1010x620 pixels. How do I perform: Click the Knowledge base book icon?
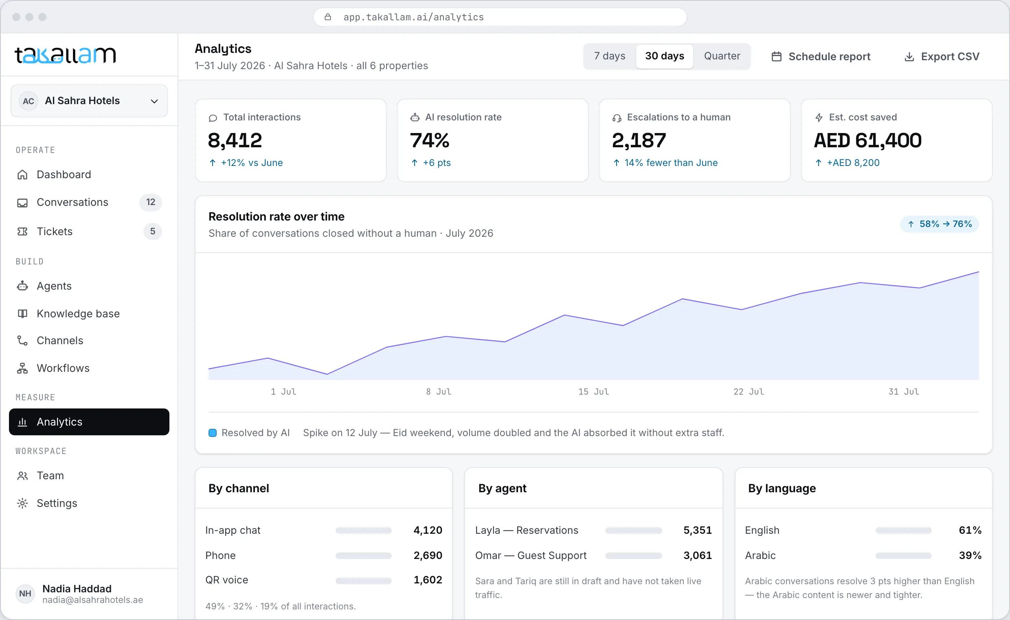coord(22,314)
